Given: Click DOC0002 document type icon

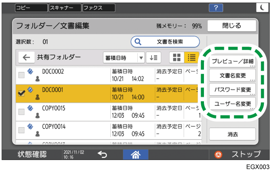Looking at the screenshot, I should (x=30, y=71).
